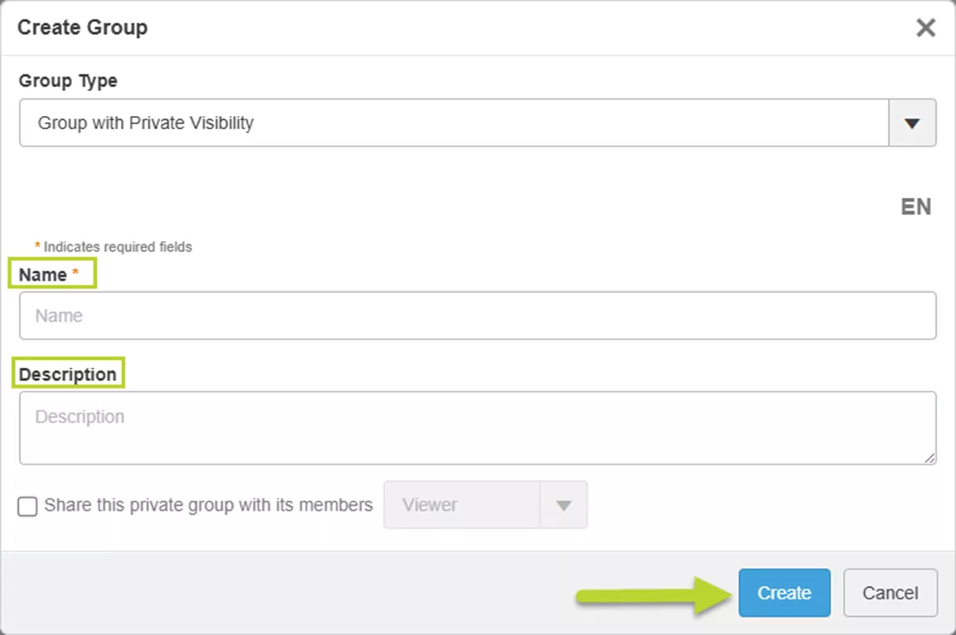Click the close X icon
This screenshot has height=635, width=956.
(925, 27)
